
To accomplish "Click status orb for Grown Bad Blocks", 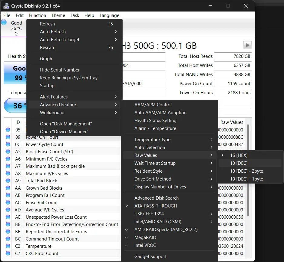I will [8, 188].
